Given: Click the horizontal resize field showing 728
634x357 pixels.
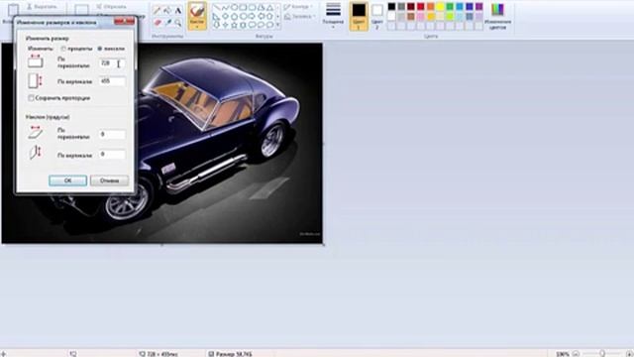Looking at the screenshot, I should (x=112, y=63).
